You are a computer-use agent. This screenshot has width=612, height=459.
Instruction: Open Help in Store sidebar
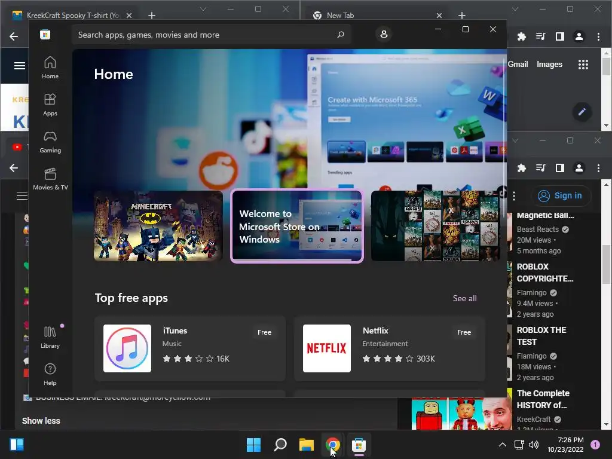(50, 374)
